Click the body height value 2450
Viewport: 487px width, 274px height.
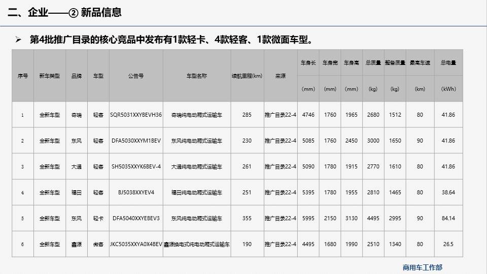point(351,141)
